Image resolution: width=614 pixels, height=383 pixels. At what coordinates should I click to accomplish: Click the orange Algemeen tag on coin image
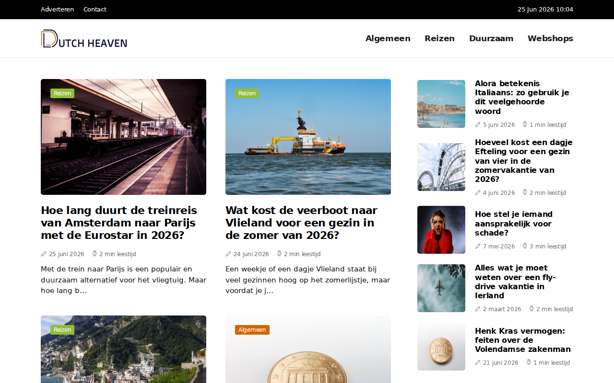252,330
